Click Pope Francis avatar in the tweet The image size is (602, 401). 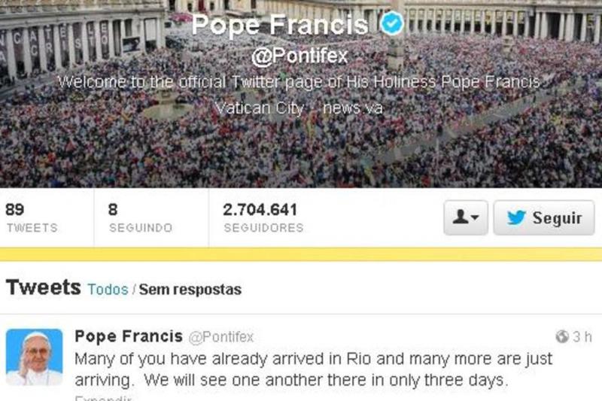click(34, 357)
